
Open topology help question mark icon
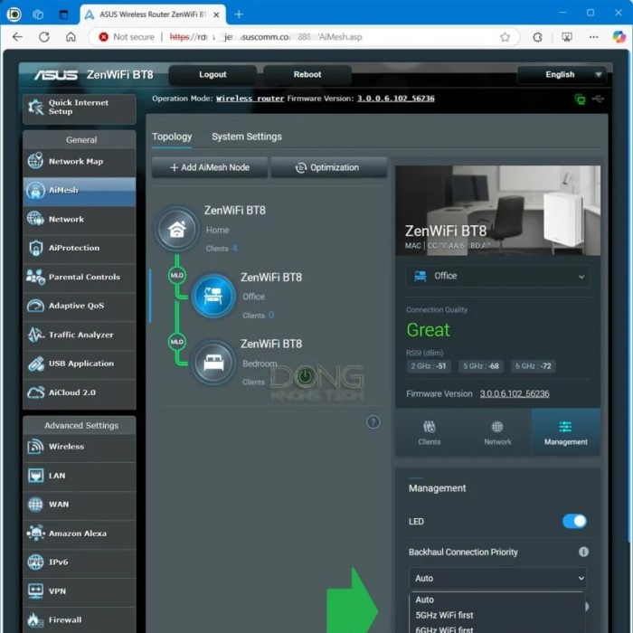coord(373,422)
